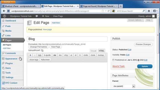This screenshot has width=160, height=90.
Task: Edit the Public visibility
Action: coord(128,55)
